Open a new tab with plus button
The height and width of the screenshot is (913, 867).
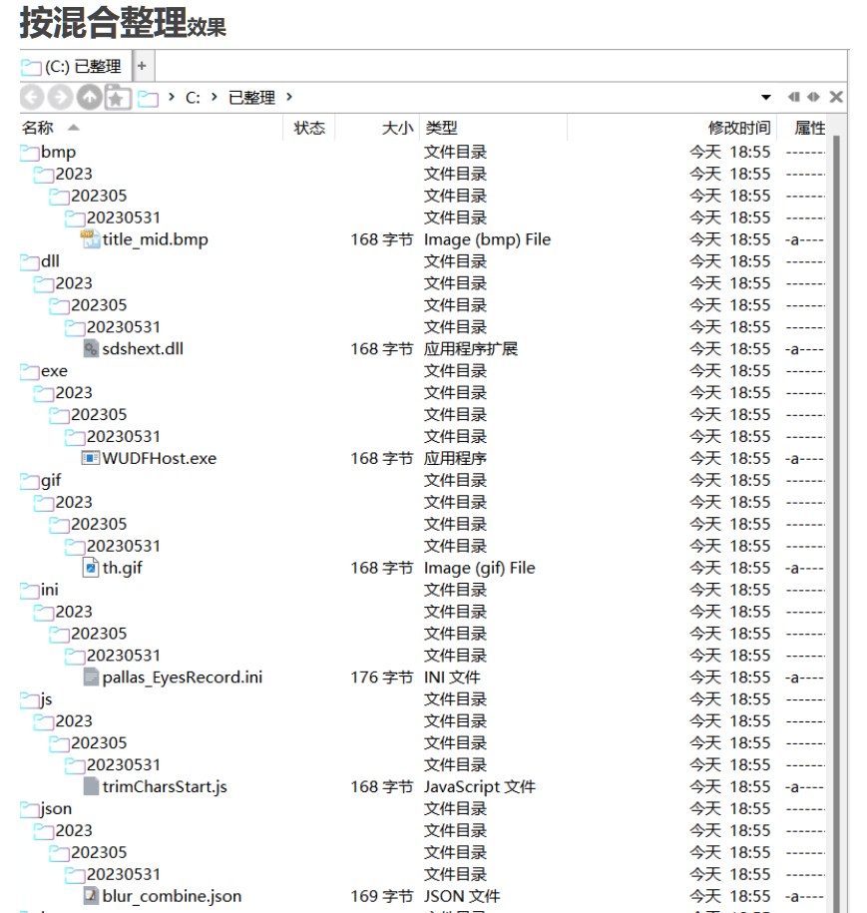point(142,66)
